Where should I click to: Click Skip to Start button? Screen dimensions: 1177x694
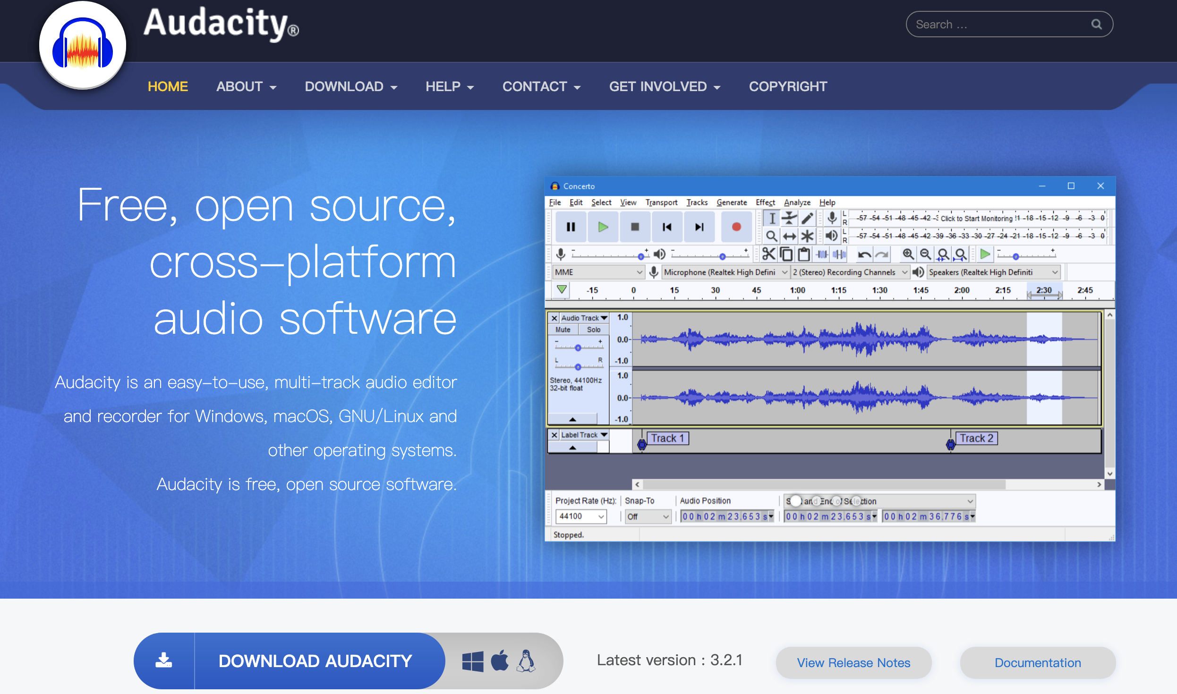point(667,227)
